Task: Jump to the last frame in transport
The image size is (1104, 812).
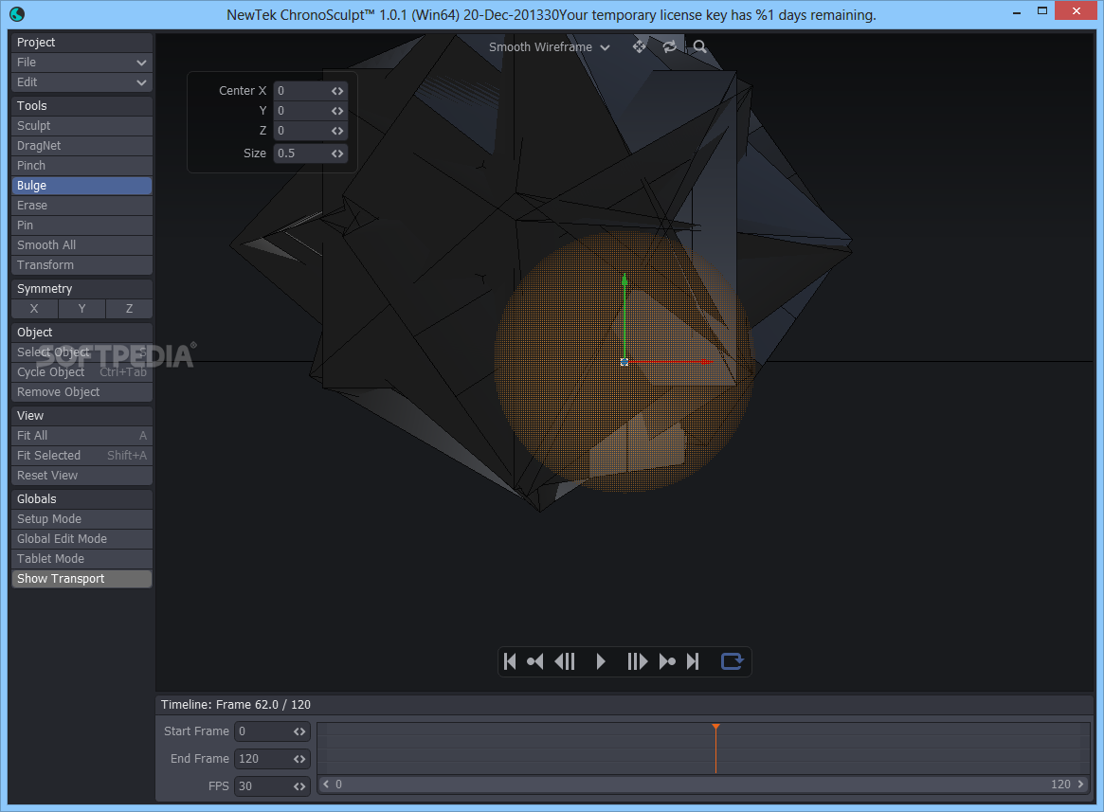Action: (693, 661)
